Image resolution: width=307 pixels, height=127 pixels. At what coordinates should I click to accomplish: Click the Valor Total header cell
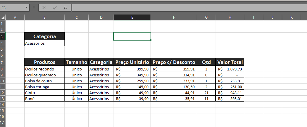(x=230, y=62)
